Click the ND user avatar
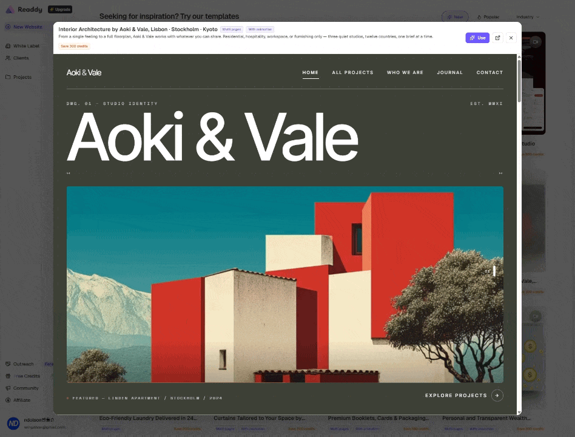575x437 pixels. point(13,424)
